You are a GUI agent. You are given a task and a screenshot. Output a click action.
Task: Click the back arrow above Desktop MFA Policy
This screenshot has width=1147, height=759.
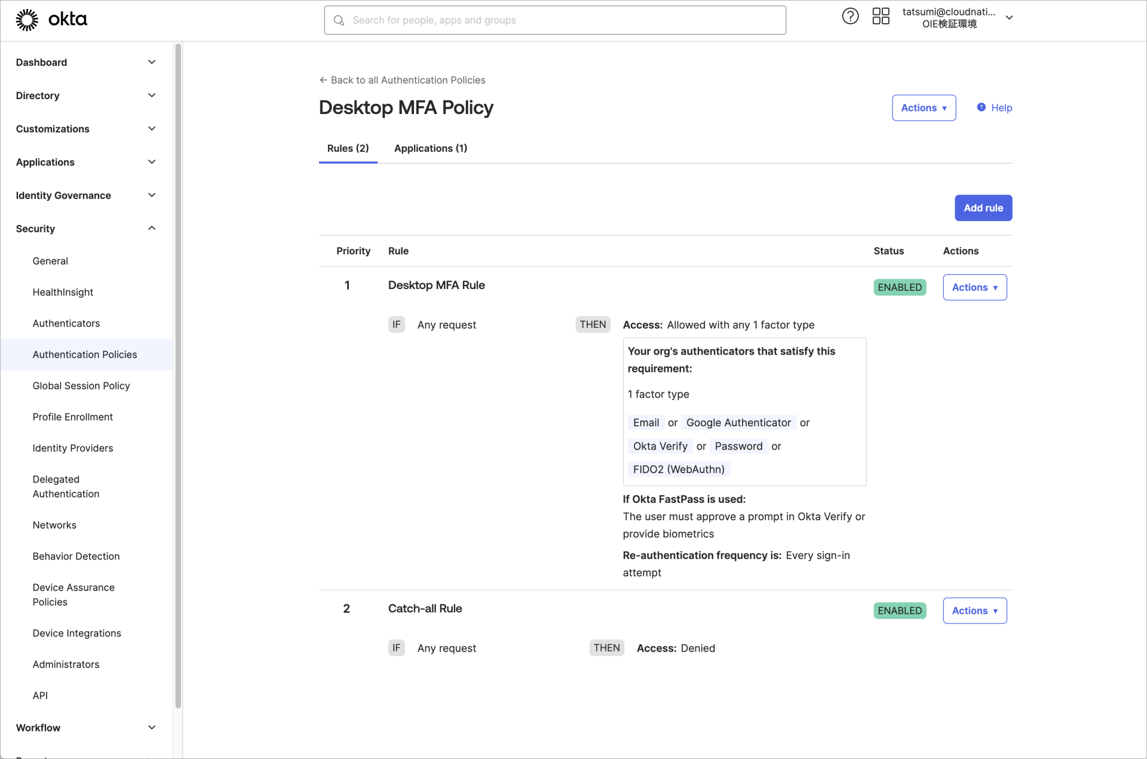[323, 79]
